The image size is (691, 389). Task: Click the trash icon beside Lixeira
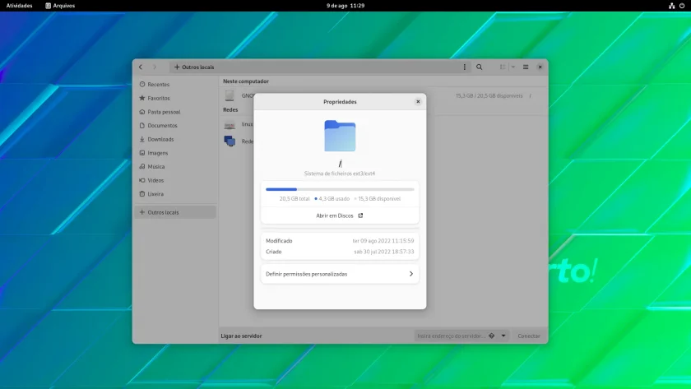[141, 194]
